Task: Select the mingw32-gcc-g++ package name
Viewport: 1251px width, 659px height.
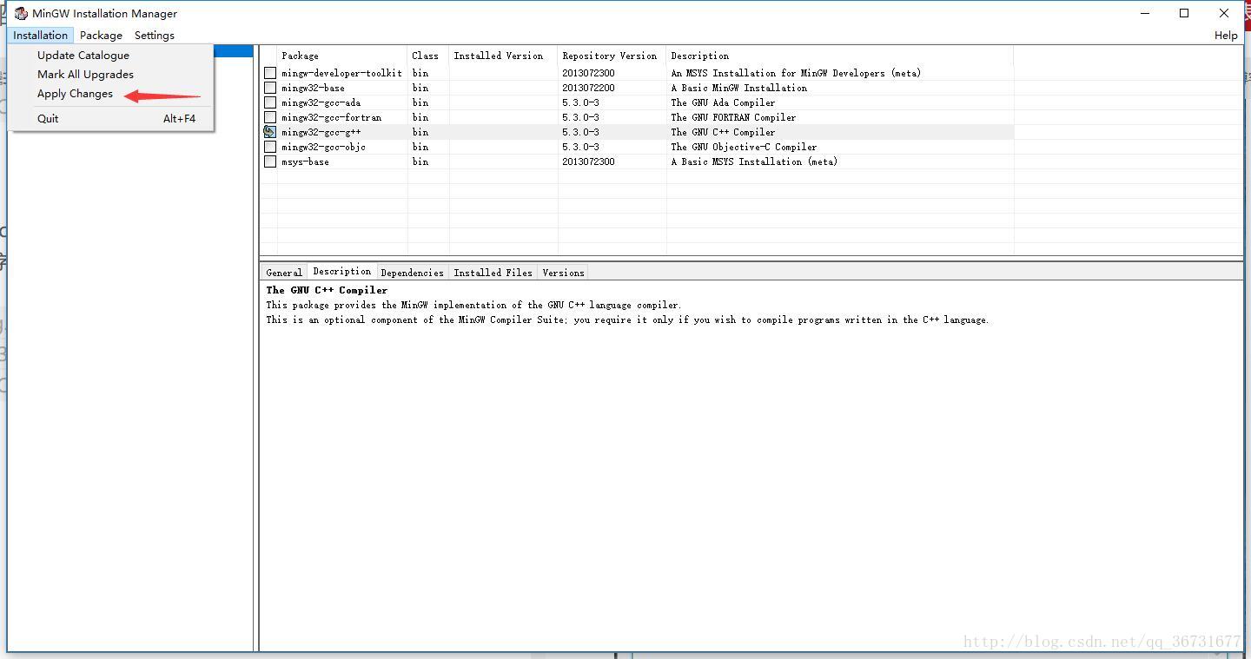Action: pos(321,132)
